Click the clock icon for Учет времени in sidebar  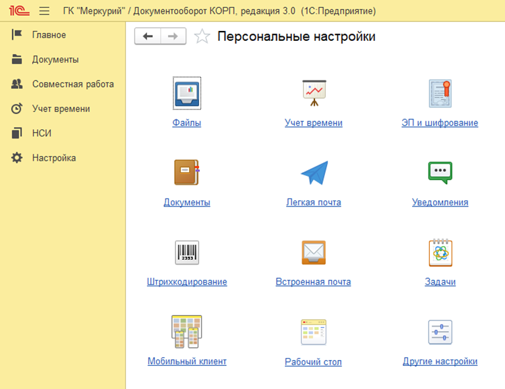16,109
